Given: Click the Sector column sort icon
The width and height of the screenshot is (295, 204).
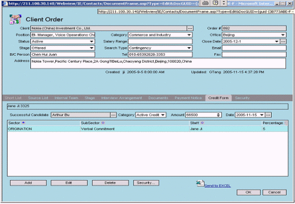Looking at the screenshot, I should (23, 123).
